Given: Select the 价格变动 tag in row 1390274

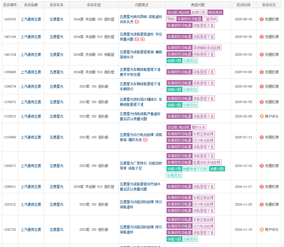Looking at the screenshot, I should tap(190, 89).
